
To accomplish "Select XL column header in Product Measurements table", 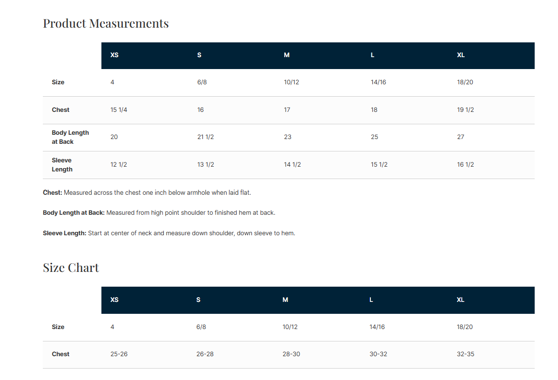I will pyautogui.click(x=461, y=55).
